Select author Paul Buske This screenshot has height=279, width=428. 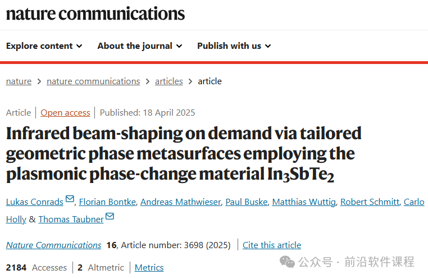click(247, 202)
